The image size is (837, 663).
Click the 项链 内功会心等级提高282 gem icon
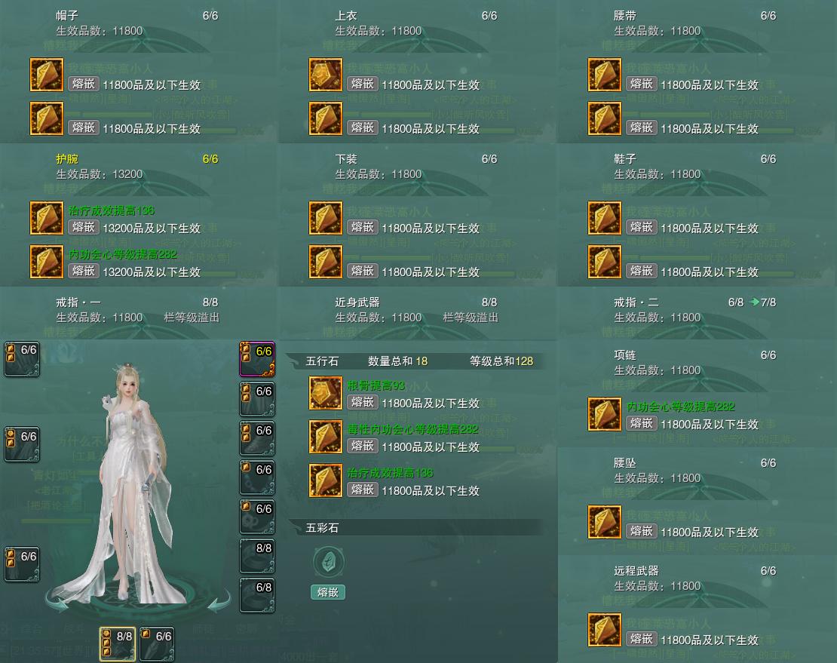point(605,414)
